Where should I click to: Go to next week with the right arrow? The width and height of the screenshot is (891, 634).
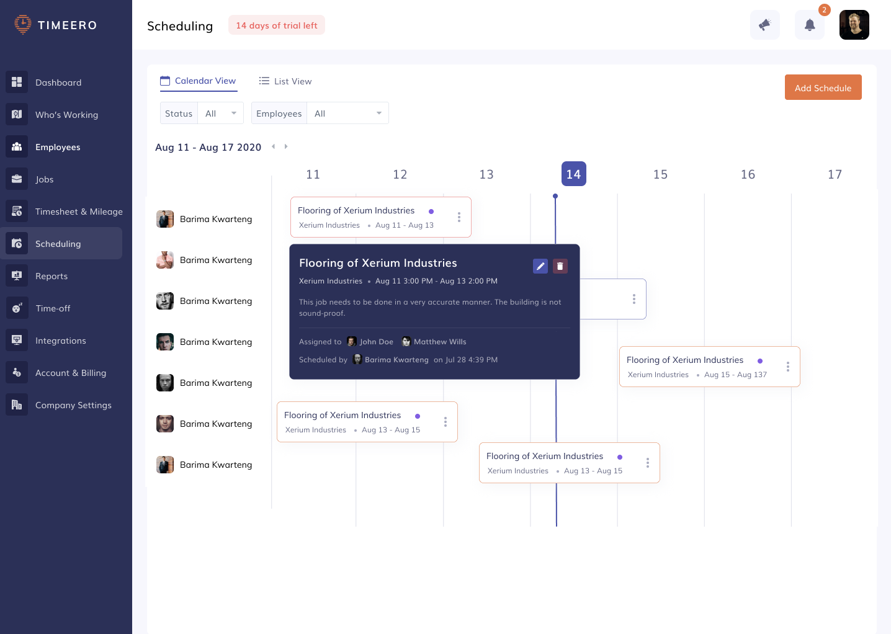click(286, 146)
